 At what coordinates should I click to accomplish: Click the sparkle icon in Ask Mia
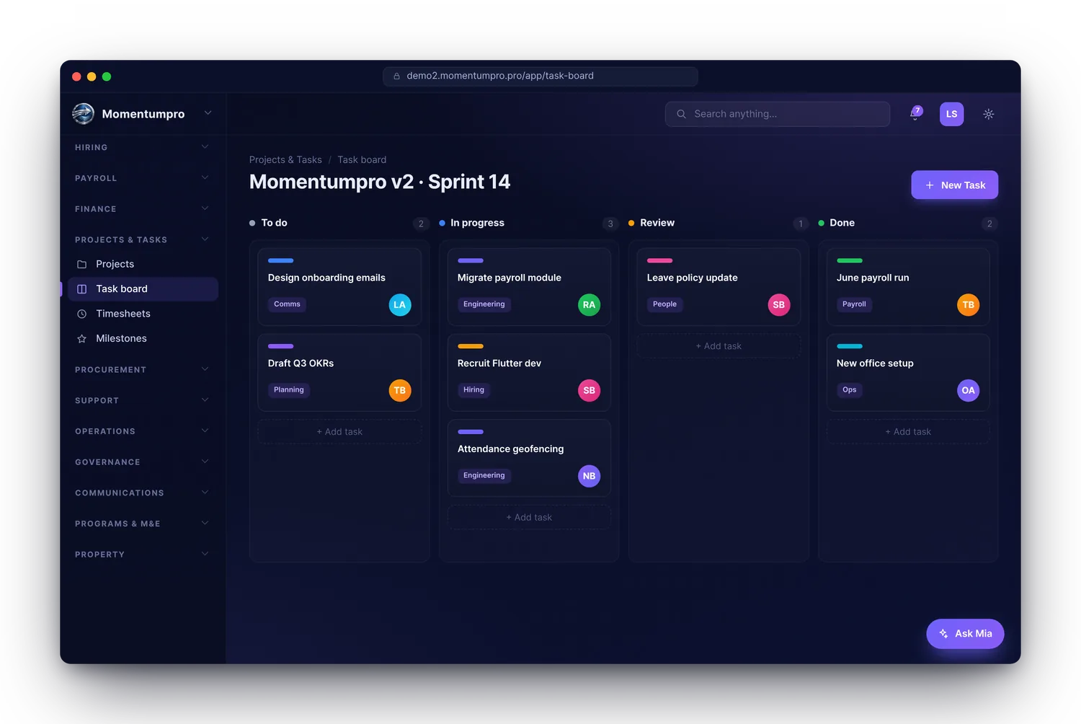(943, 634)
